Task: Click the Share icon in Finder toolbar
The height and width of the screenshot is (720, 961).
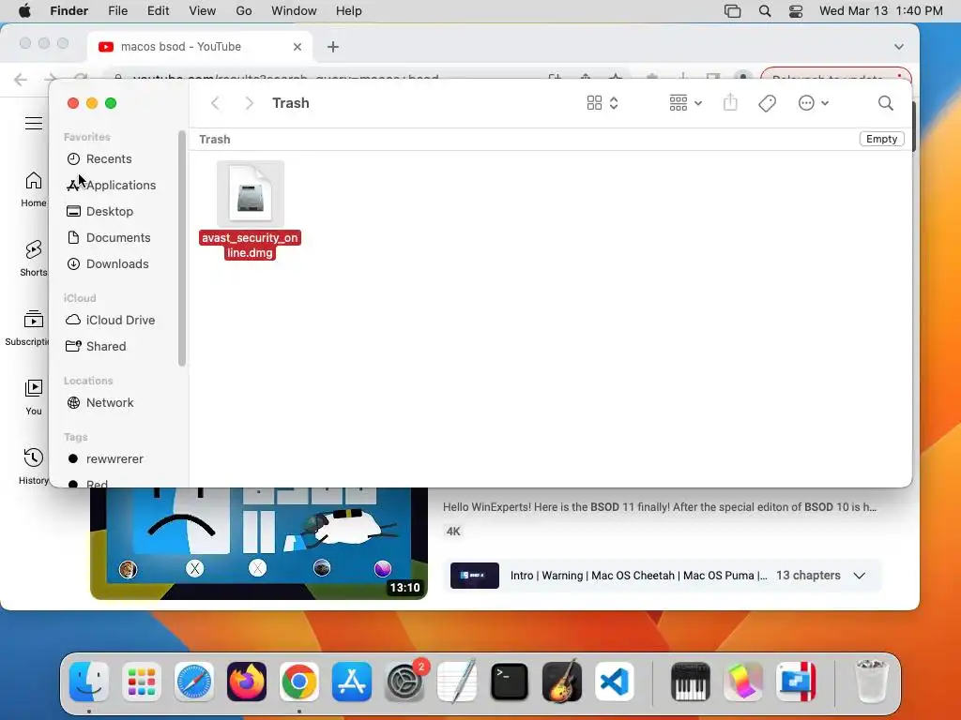Action: point(730,102)
